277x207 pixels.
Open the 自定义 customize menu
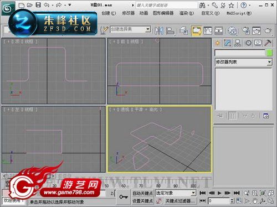coord(210,13)
